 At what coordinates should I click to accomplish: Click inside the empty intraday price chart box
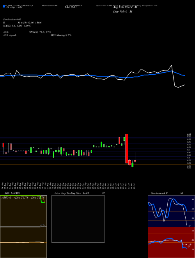[78, 219]
